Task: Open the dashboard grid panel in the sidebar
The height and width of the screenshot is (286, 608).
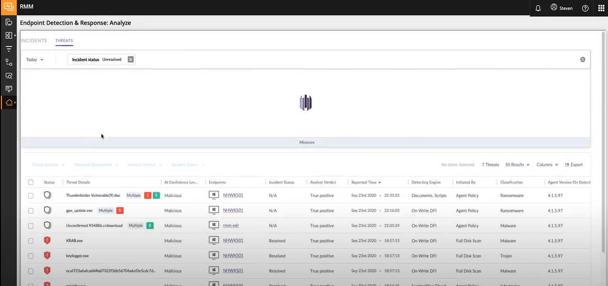Action: coord(9,35)
